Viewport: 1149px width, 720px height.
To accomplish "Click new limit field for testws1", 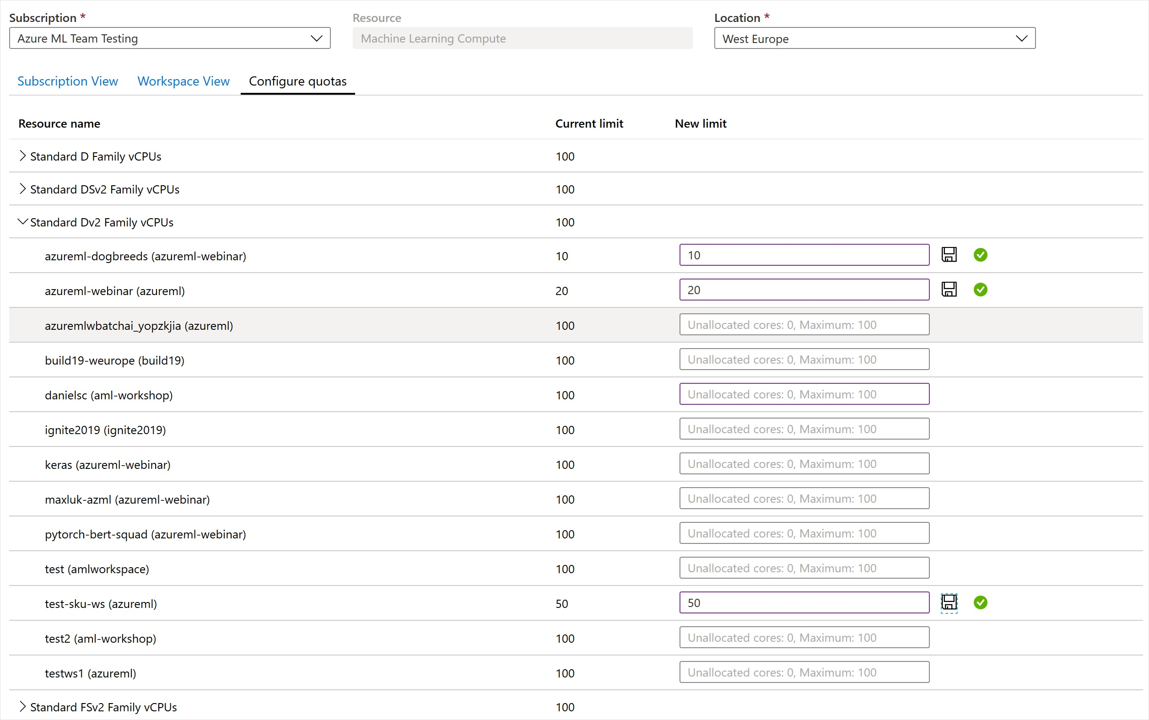I will 804,672.
